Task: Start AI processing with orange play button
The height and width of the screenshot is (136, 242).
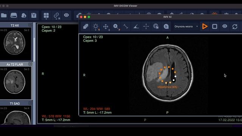Action: coord(205,26)
